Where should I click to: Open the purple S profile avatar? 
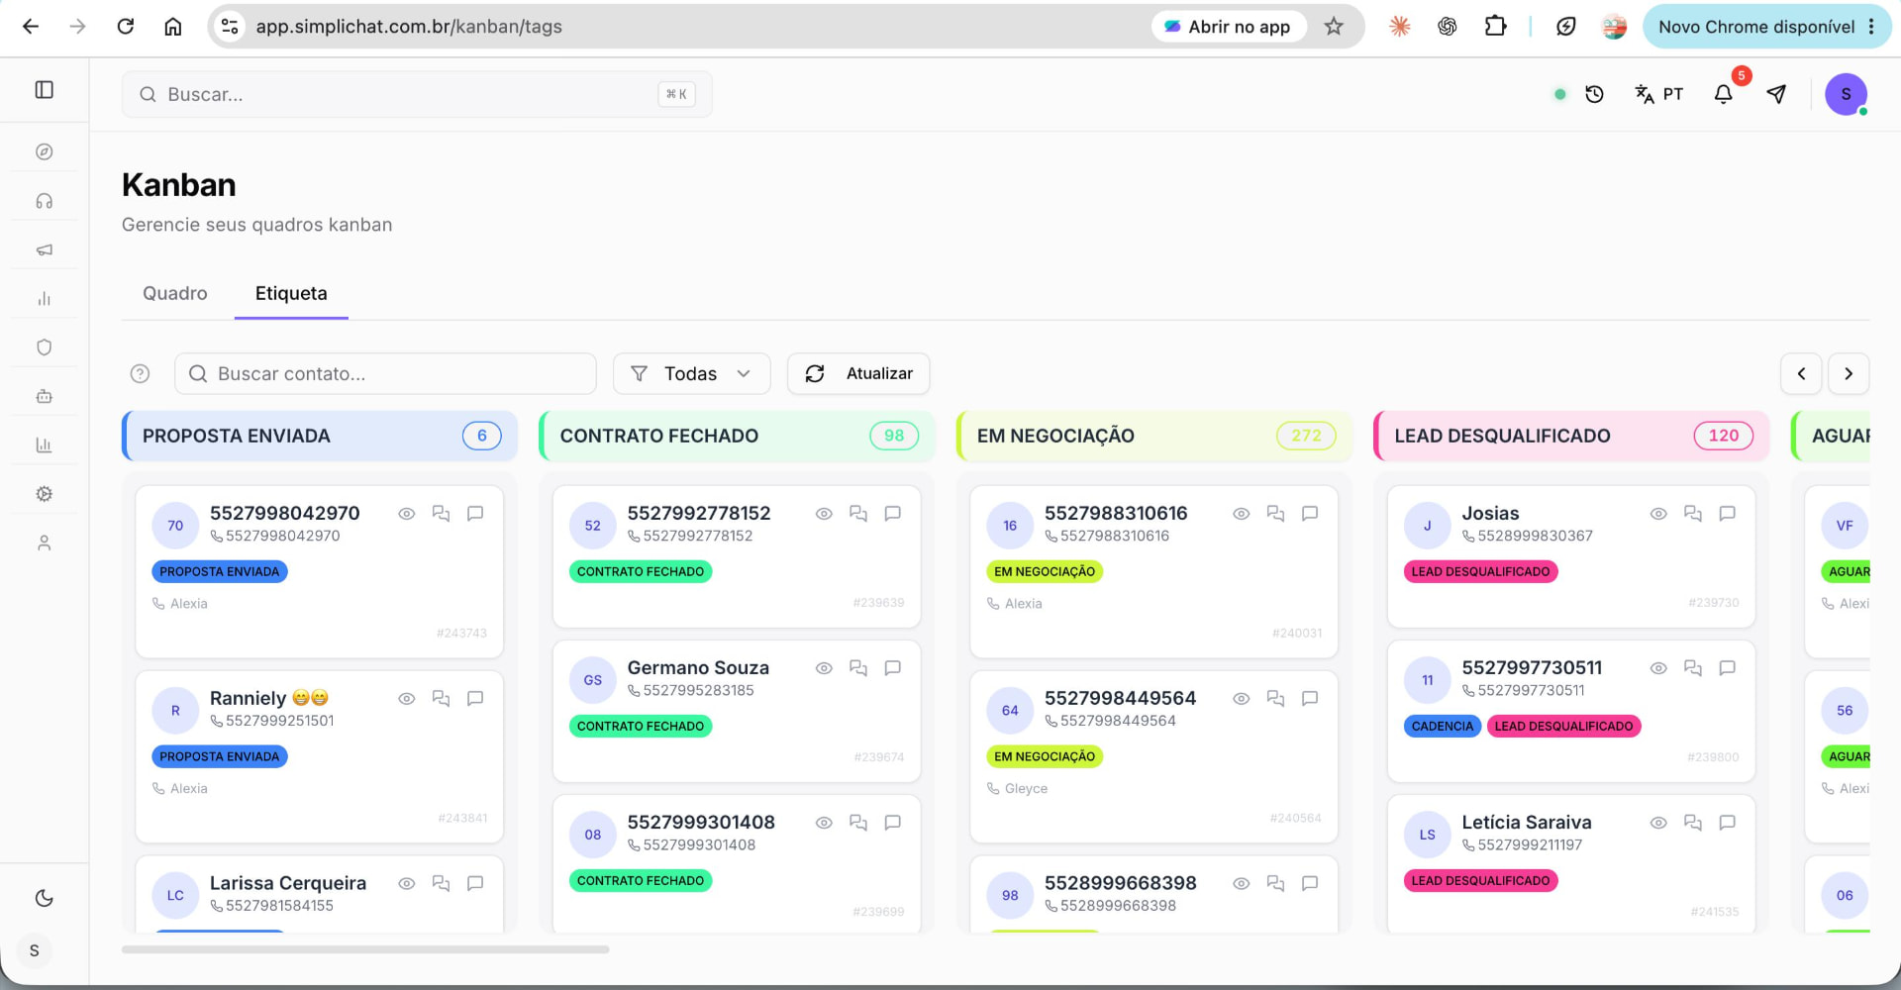[x=1846, y=94]
